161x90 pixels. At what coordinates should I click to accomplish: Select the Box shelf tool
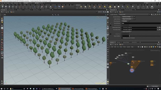(x=3, y=7)
